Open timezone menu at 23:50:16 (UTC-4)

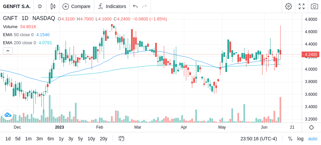pyautogui.click(x=258, y=139)
